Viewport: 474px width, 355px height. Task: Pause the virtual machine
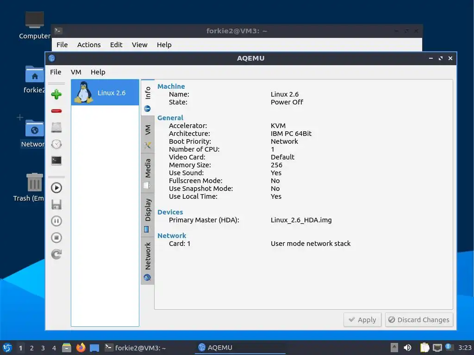(x=56, y=221)
